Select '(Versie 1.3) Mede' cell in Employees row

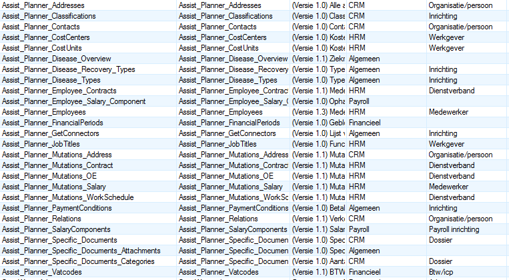[318, 112]
